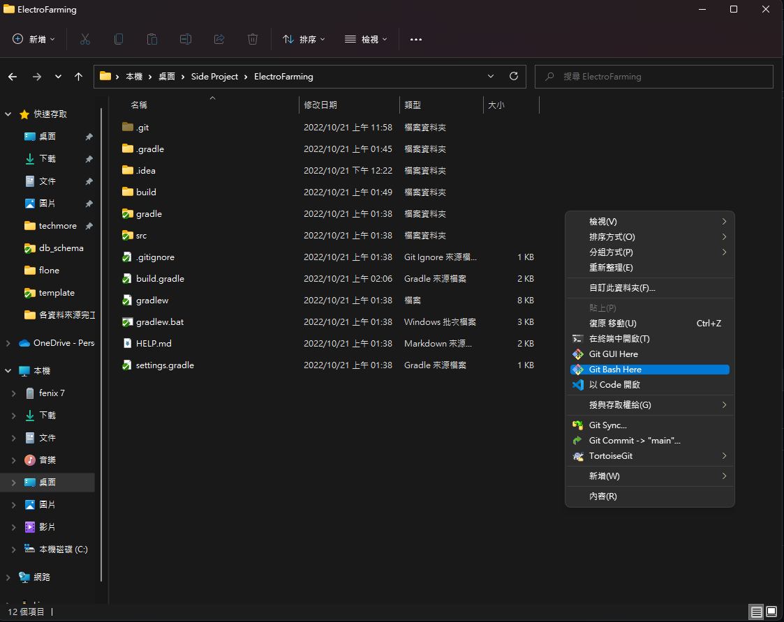
Task: Click the src folder icon
Action: (128, 235)
